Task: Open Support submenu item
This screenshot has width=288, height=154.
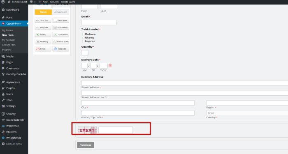Action: tap(6, 50)
